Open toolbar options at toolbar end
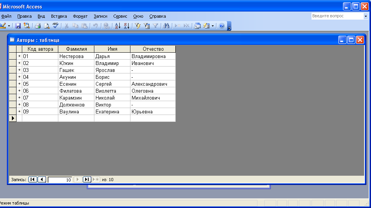Viewport: 371px width, 208px height. pos(229,26)
